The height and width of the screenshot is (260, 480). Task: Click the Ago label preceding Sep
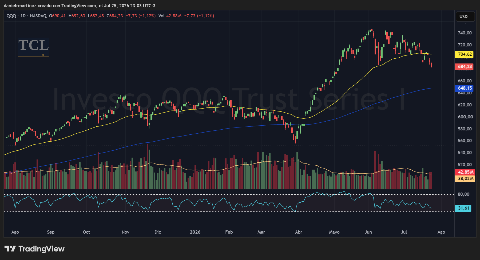15,232
